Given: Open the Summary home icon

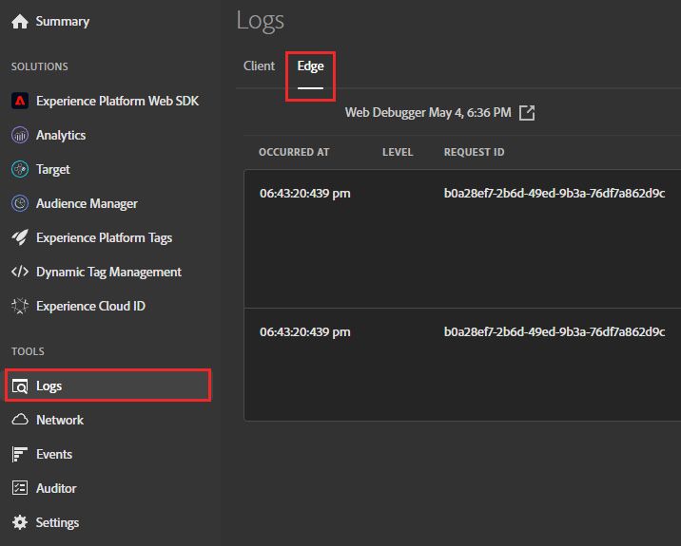Looking at the screenshot, I should pyautogui.click(x=20, y=21).
